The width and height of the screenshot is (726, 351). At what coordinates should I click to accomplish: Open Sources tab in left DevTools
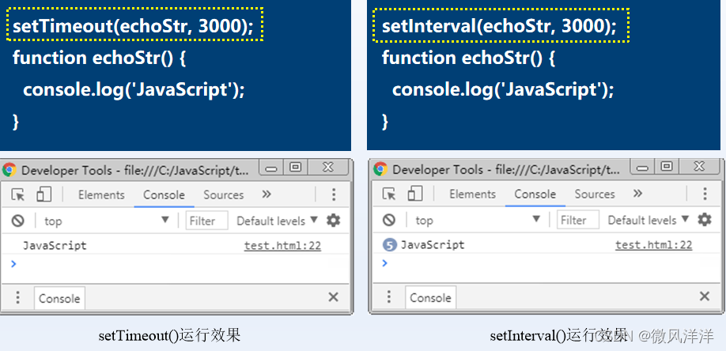[224, 195]
